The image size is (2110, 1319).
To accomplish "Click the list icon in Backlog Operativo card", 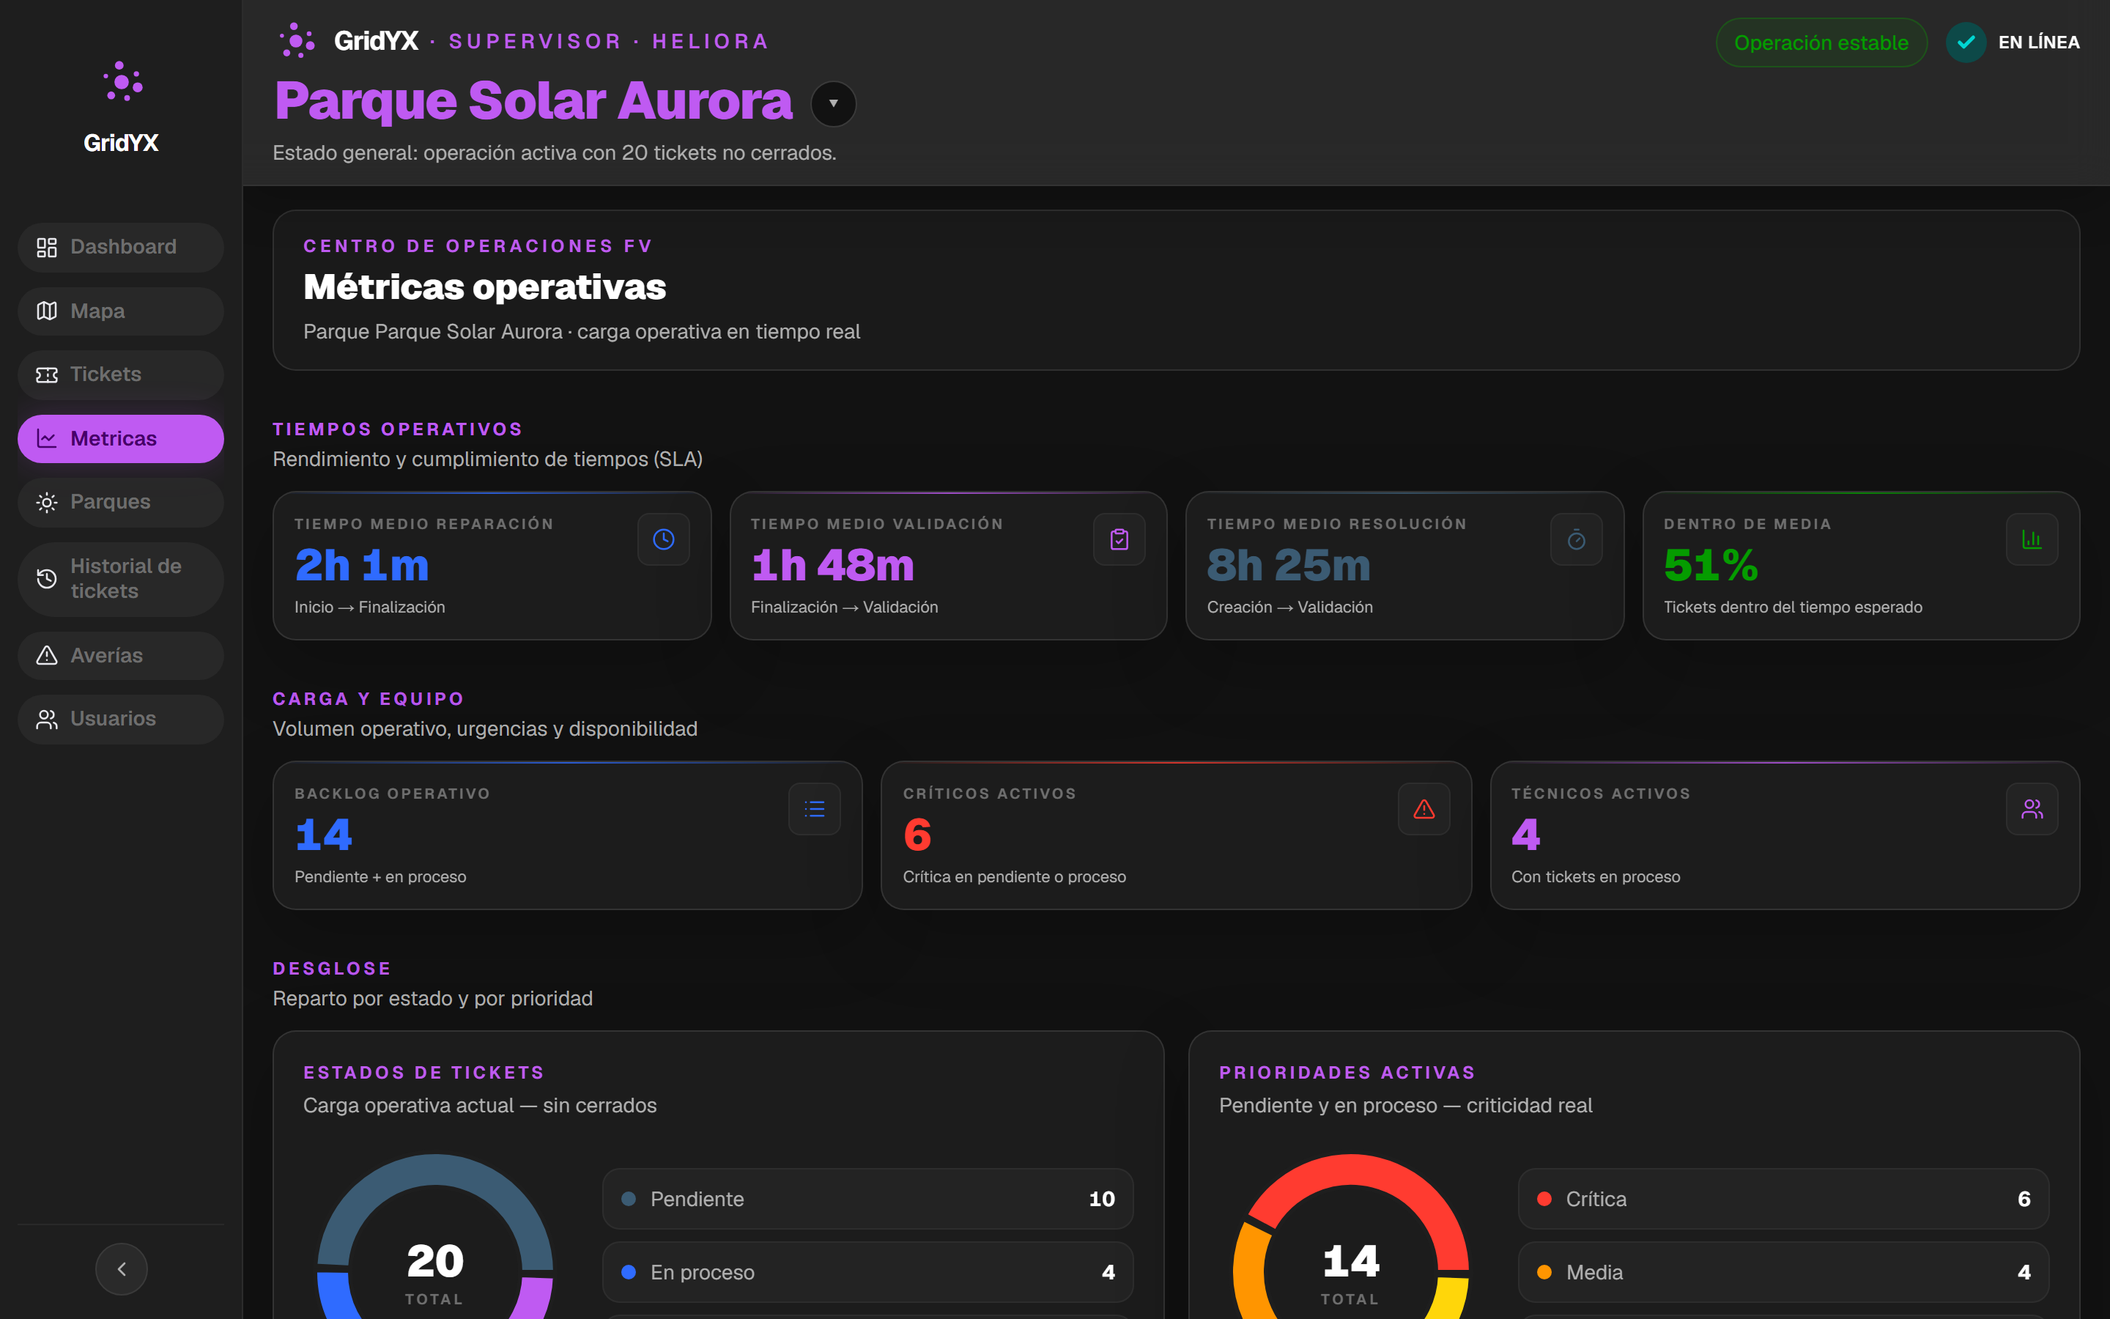I will 815,809.
